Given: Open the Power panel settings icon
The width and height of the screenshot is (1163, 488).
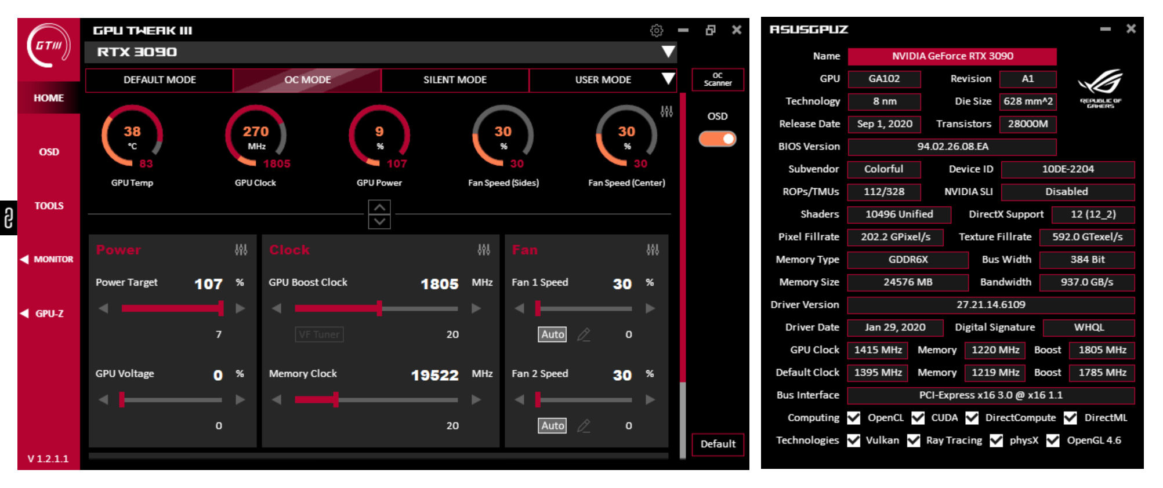Looking at the screenshot, I should pos(241,250).
